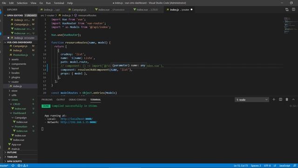Open Promotion.js in the file tree
Image resolution: width=298 pixels, height=168 pixels.
[20, 55]
